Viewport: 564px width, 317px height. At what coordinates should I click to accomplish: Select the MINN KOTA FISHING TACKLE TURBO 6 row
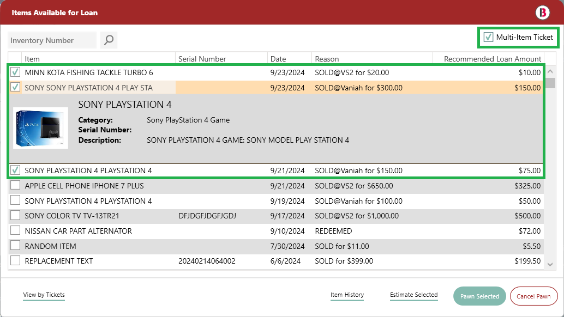(x=276, y=72)
